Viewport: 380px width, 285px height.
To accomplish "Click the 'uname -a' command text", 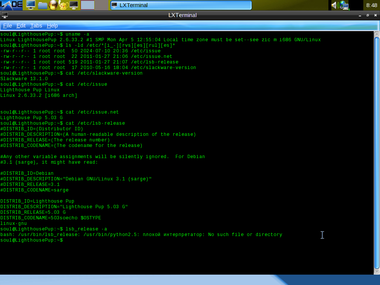I will [77, 34].
